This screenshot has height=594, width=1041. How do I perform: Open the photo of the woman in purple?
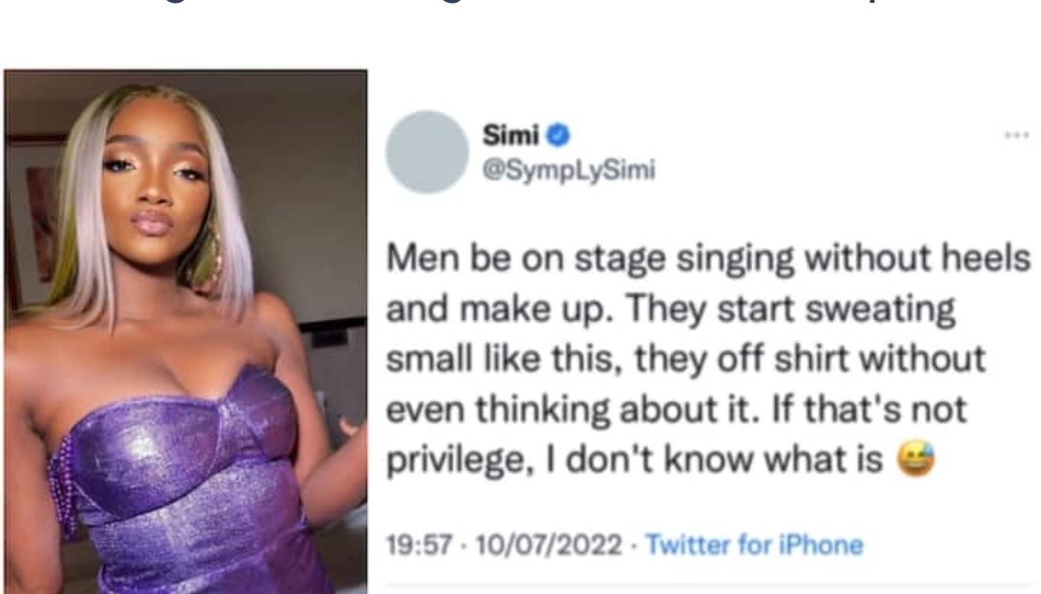(186, 328)
